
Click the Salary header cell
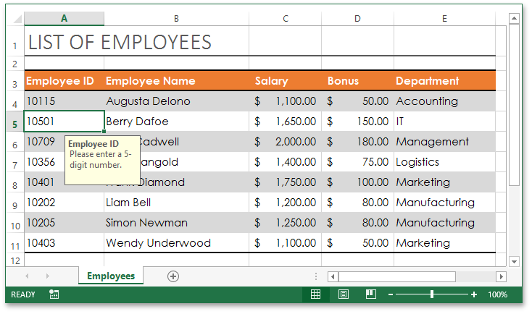click(x=286, y=80)
